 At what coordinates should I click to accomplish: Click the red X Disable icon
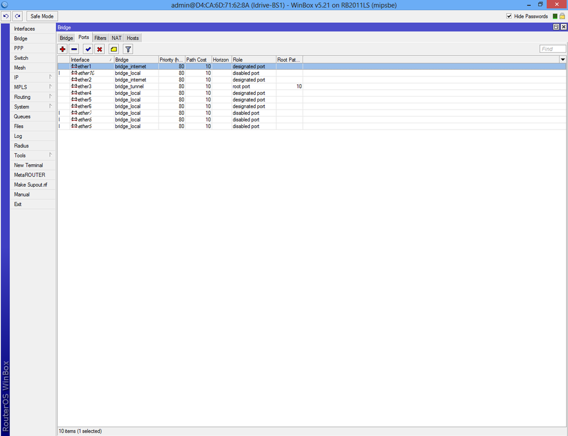point(100,49)
